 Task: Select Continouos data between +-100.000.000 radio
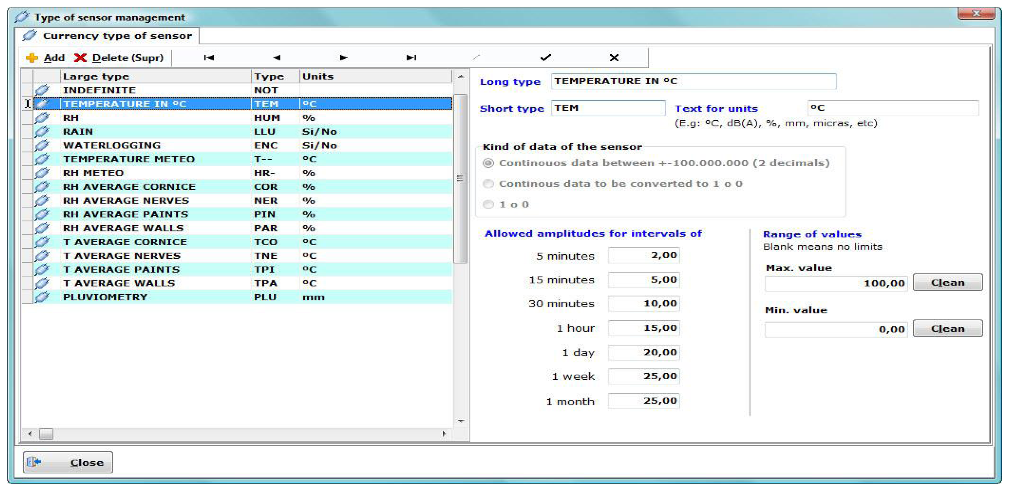(x=488, y=163)
